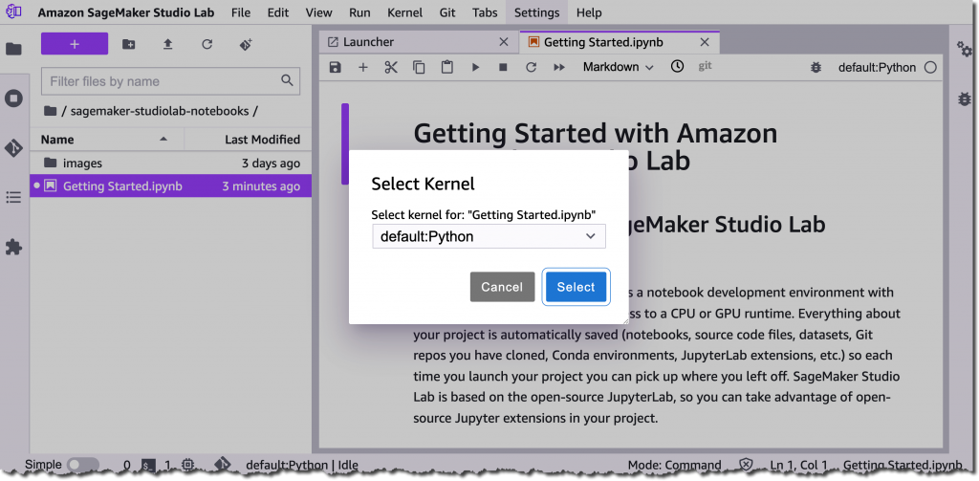Viewport: 979px width, 481px height.
Task: Click the Git clone icon
Action: pos(246,44)
